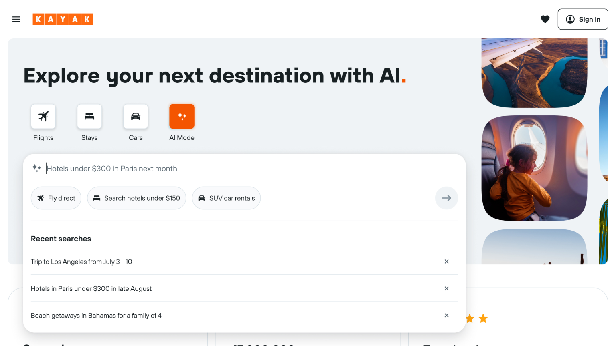Viewport: 616px width, 346px height.
Task: Remove Los Angeles trip recent search
Action: pyautogui.click(x=446, y=262)
